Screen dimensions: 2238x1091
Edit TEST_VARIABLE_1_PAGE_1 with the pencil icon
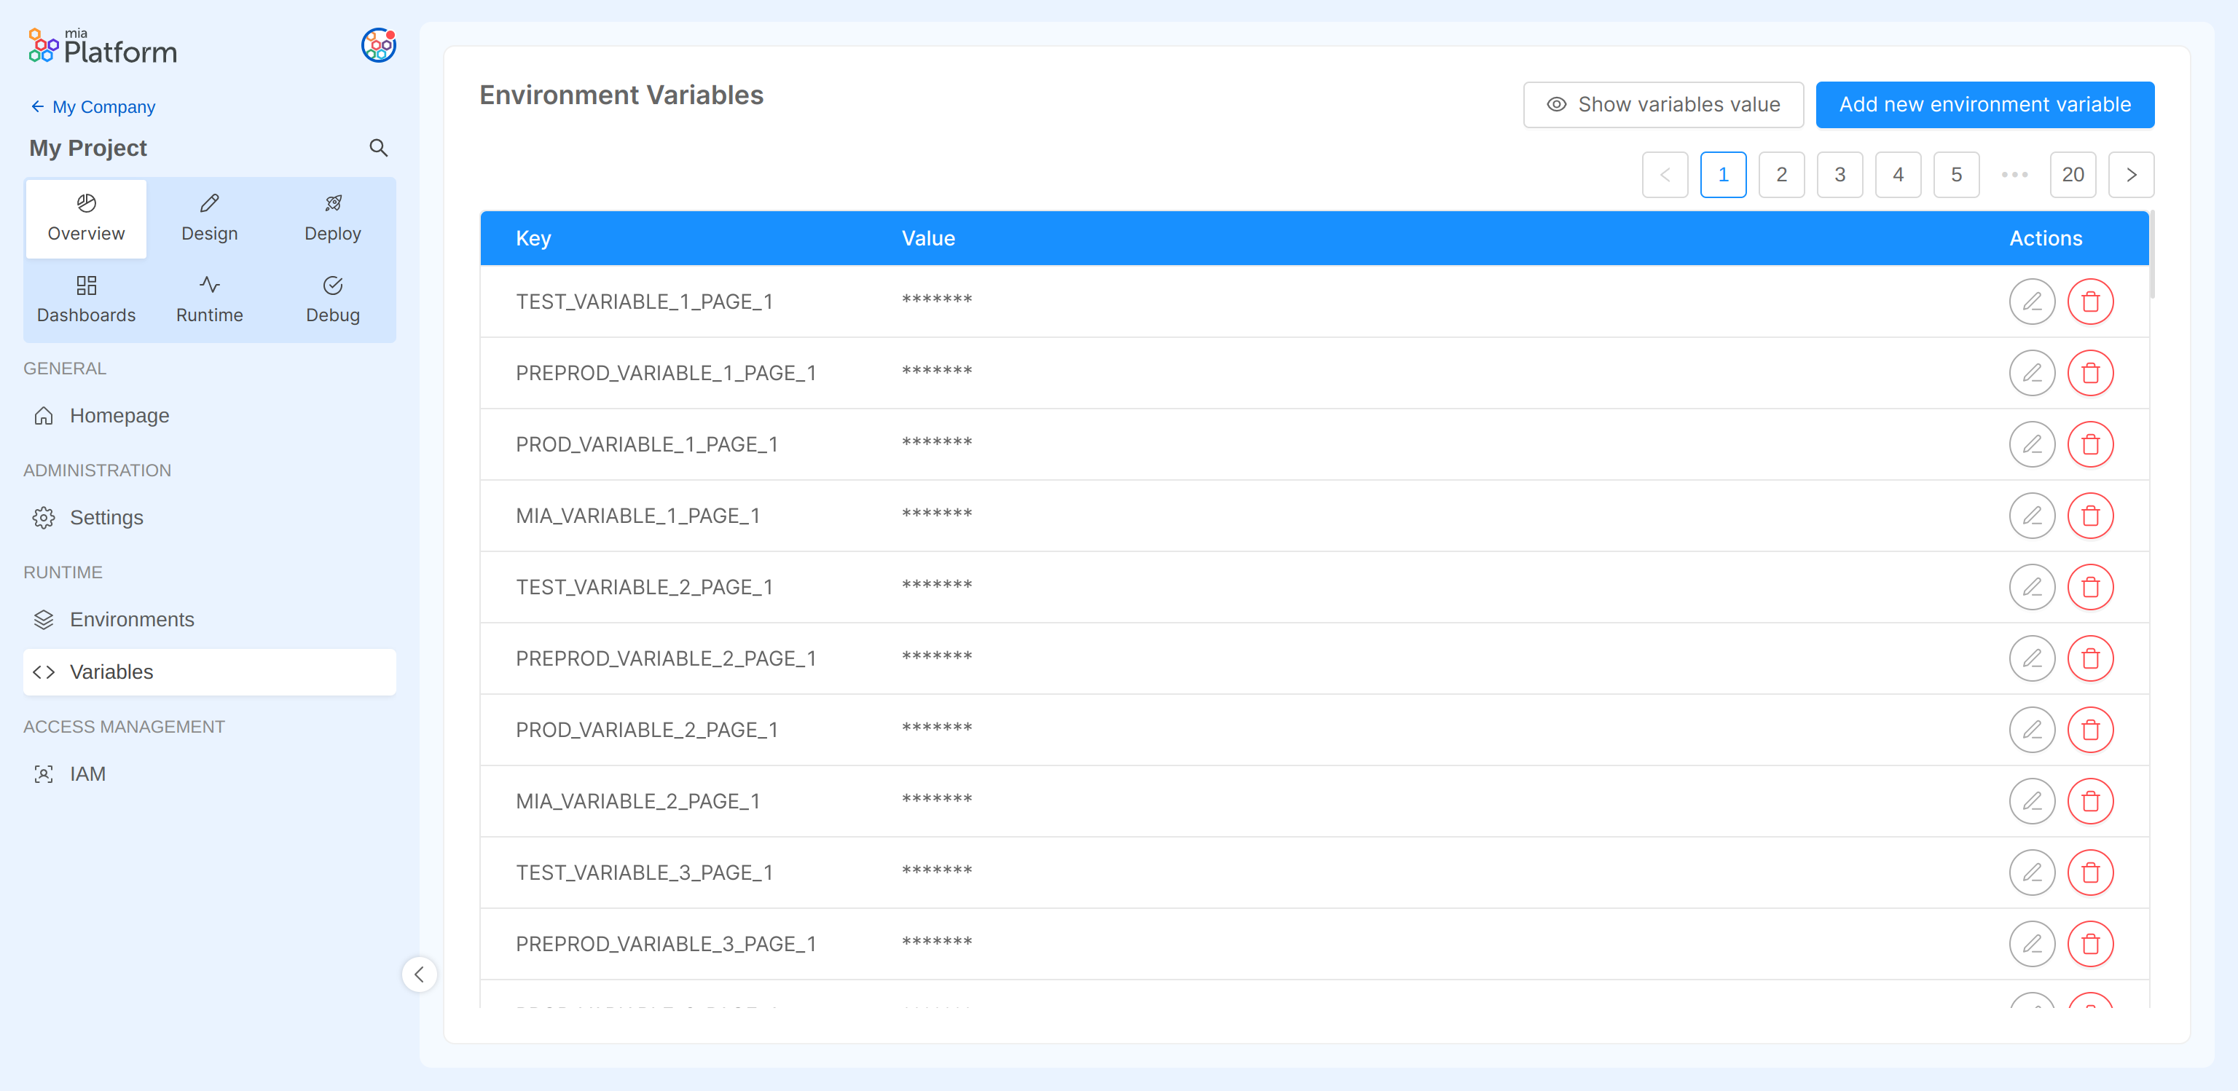point(2033,302)
